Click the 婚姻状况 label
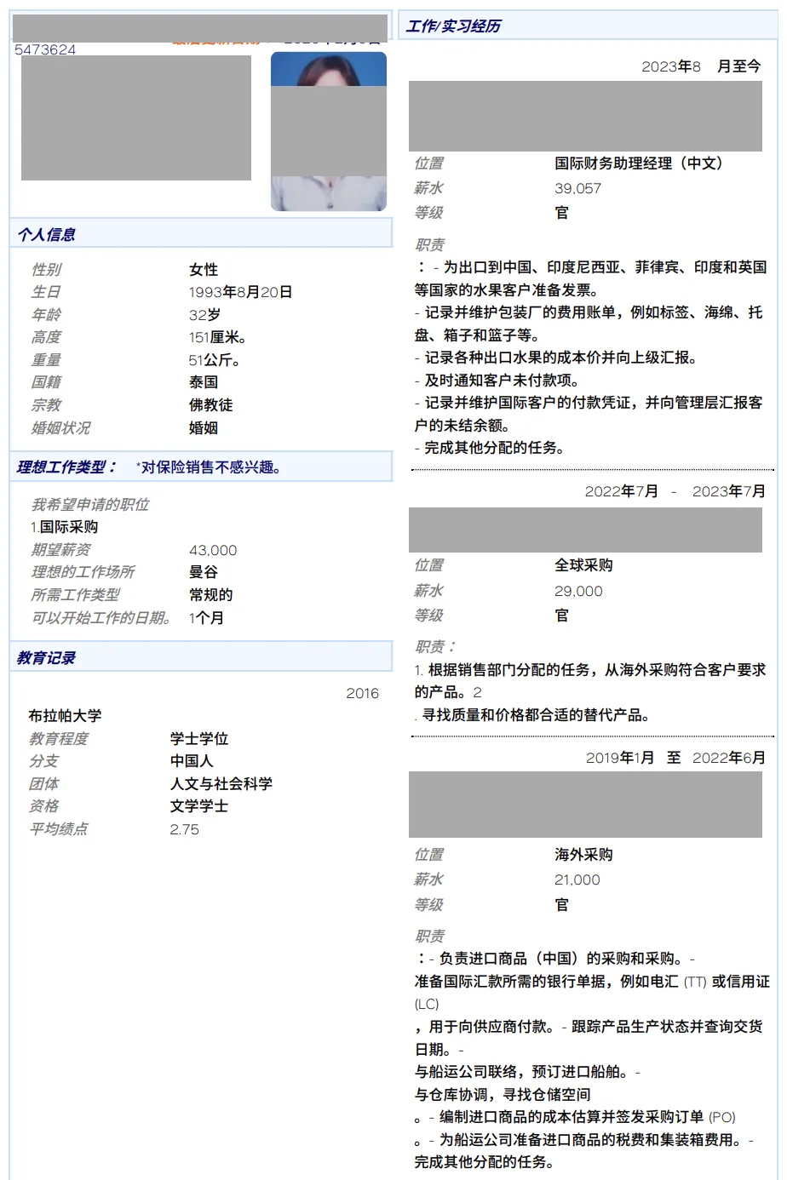This screenshot has width=787, height=1180. (x=60, y=427)
